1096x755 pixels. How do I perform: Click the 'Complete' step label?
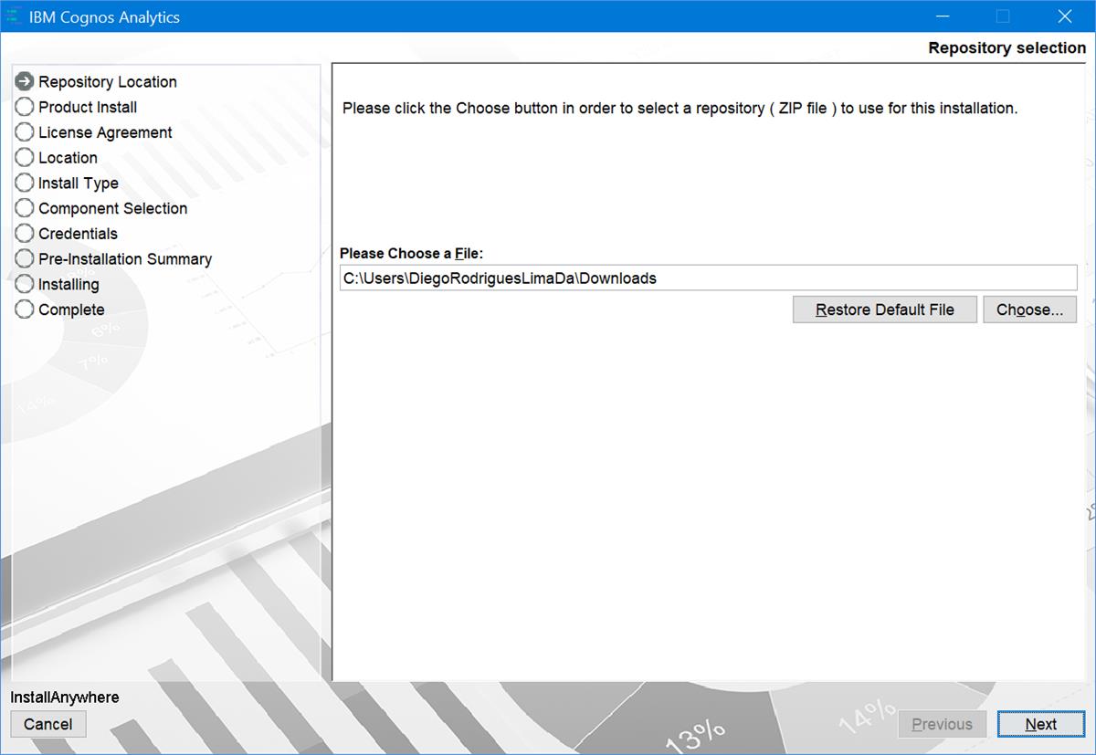point(71,310)
